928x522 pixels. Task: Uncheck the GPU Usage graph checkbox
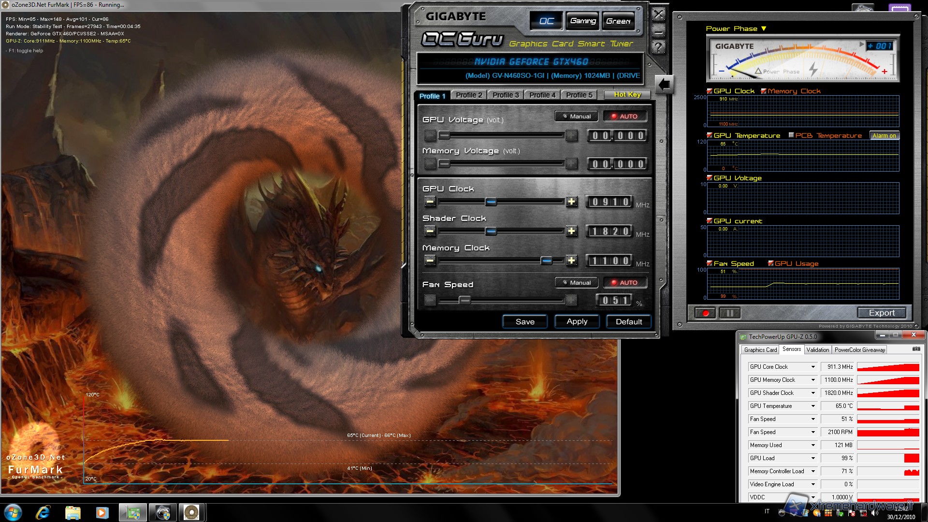(771, 263)
